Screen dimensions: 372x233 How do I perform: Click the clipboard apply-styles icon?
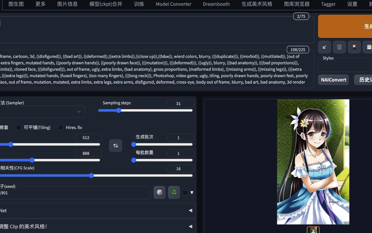[368, 47]
